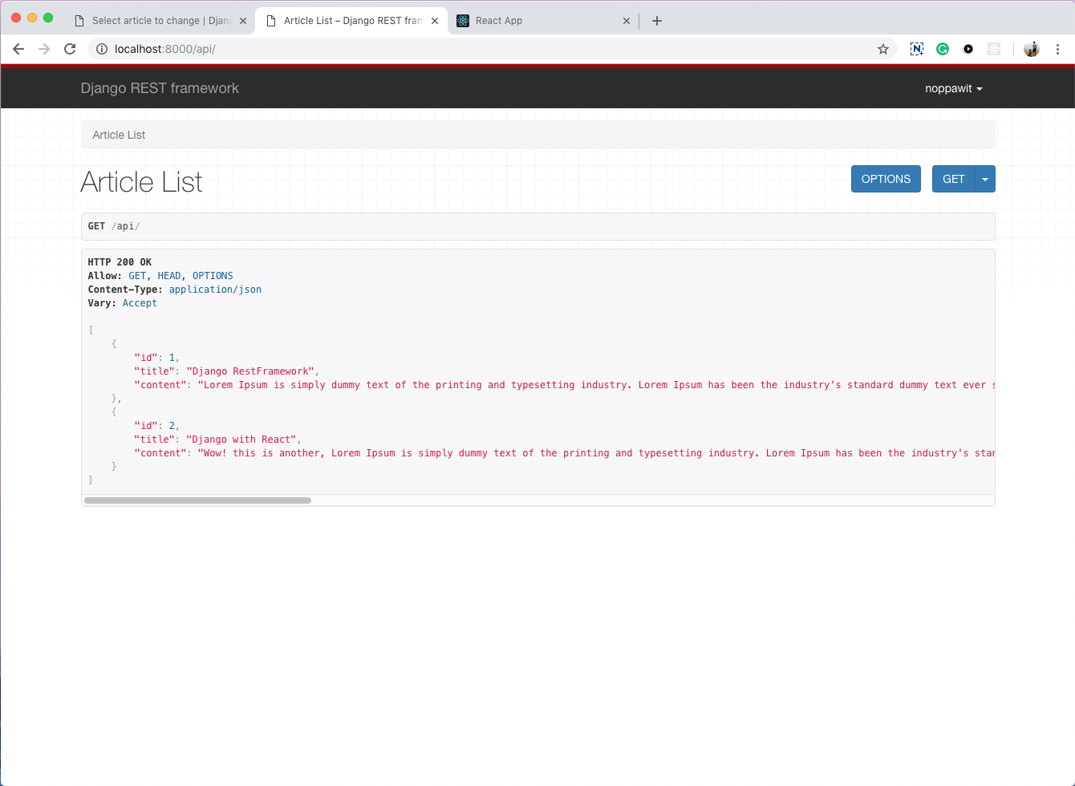Click the address bar URL localhost:8000/api/
Screen dimensions: 1075x786
(x=165, y=49)
